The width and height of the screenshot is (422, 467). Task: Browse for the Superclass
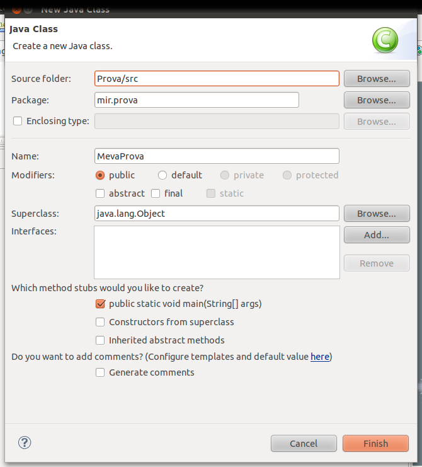click(x=377, y=214)
